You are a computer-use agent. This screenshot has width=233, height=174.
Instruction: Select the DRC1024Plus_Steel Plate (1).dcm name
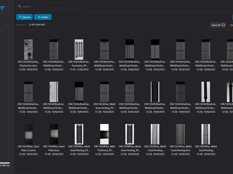pyautogui.click(x=28, y=148)
